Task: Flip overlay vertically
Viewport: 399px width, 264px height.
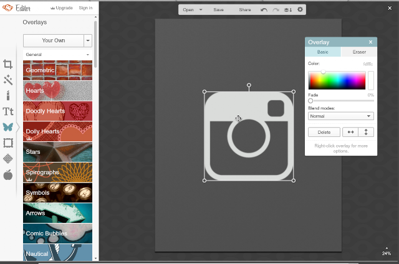Action: click(366, 132)
